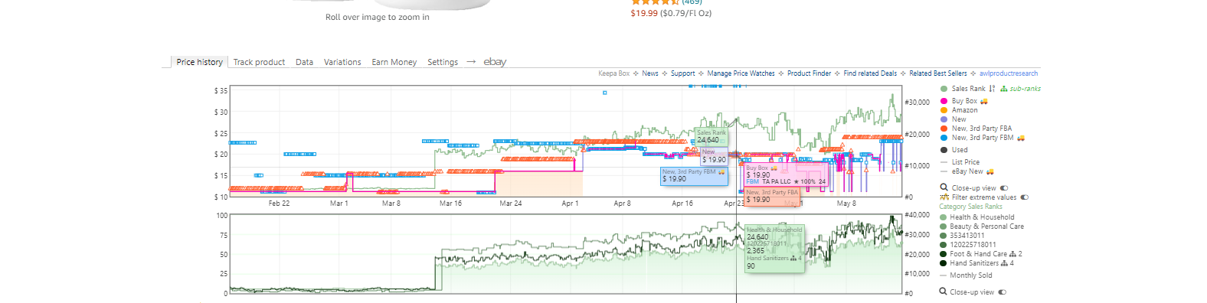Toggle 120225718011 category rank series
The height and width of the screenshot is (303, 1207).
[944, 245]
